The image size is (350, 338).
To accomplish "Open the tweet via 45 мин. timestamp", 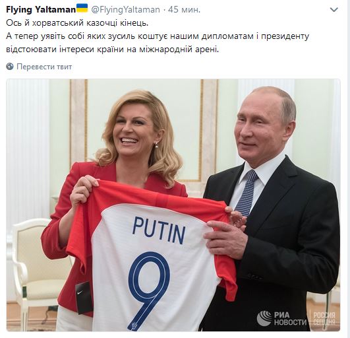I will click(x=184, y=10).
